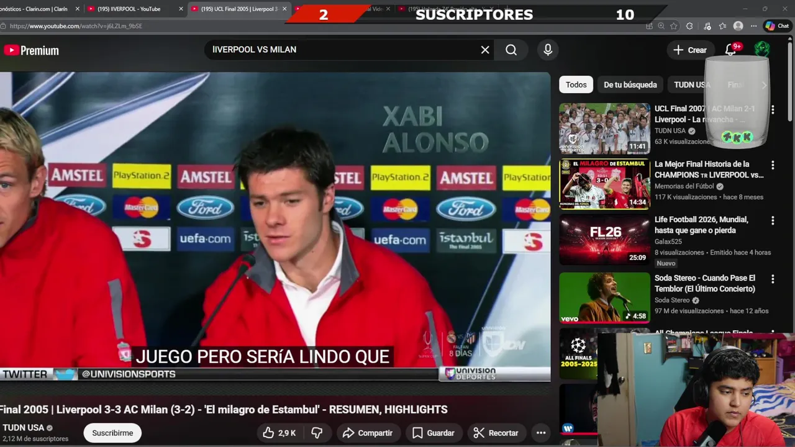Subscribe with the Suscribirme button
795x447 pixels.
(112, 433)
